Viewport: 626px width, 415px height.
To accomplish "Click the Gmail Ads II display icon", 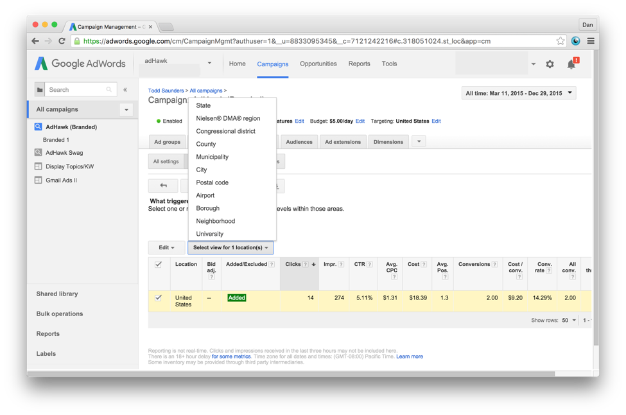I will tap(39, 180).
